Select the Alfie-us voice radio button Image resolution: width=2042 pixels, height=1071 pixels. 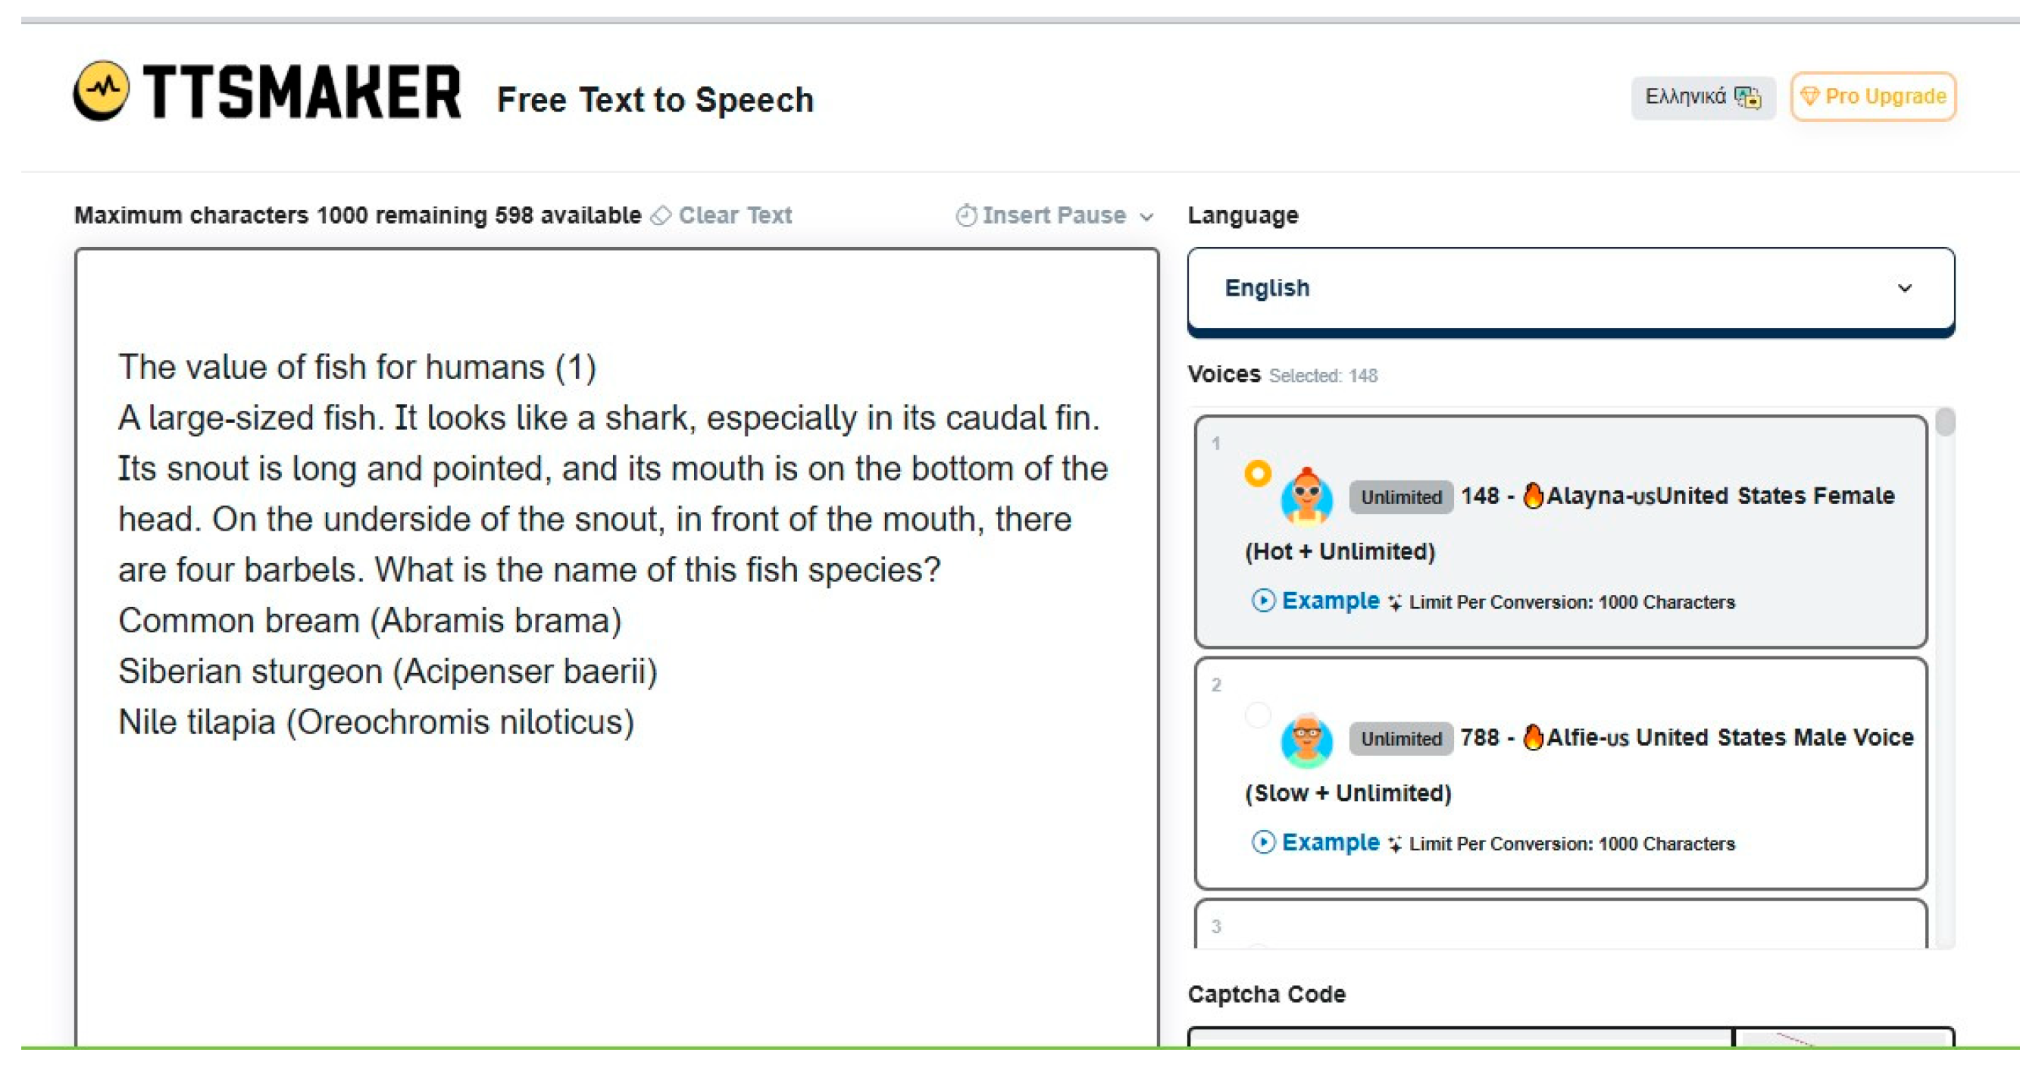[1257, 714]
